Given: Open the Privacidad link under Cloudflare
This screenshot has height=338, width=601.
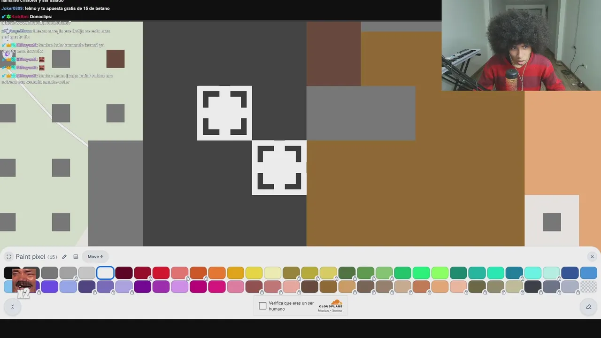Looking at the screenshot, I should (x=323, y=311).
